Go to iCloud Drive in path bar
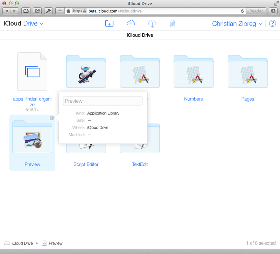Screen dimensions: 280x254 [x=19, y=243]
